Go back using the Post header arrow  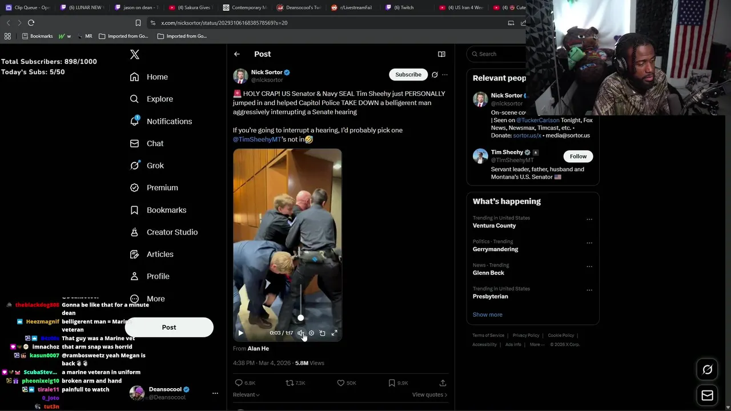237,54
